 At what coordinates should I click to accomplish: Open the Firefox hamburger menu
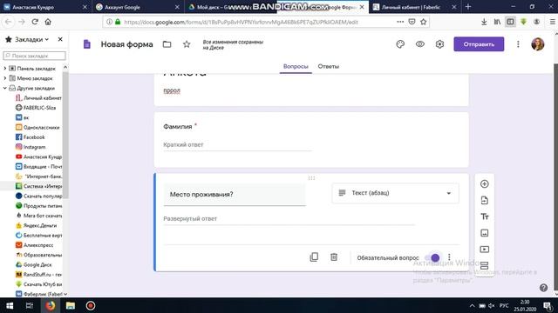point(552,22)
